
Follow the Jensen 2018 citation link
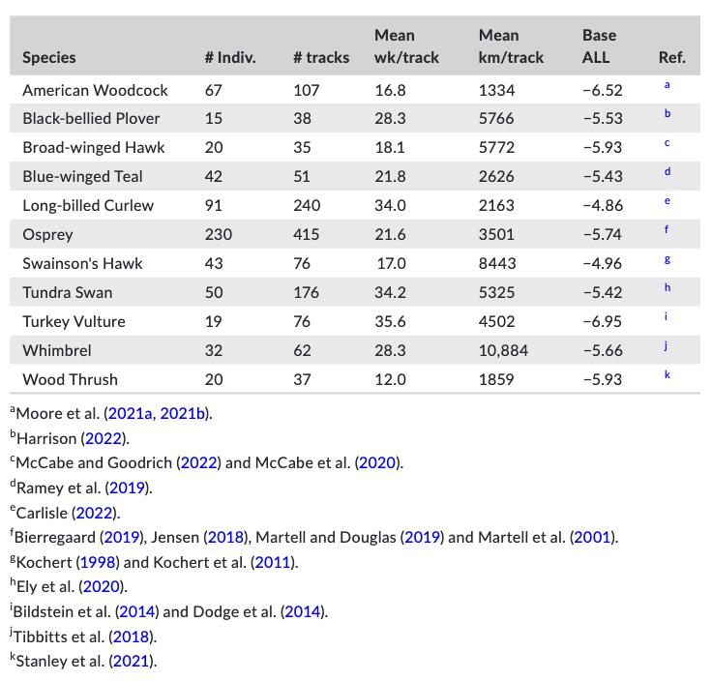pyautogui.click(x=225, y=538)
